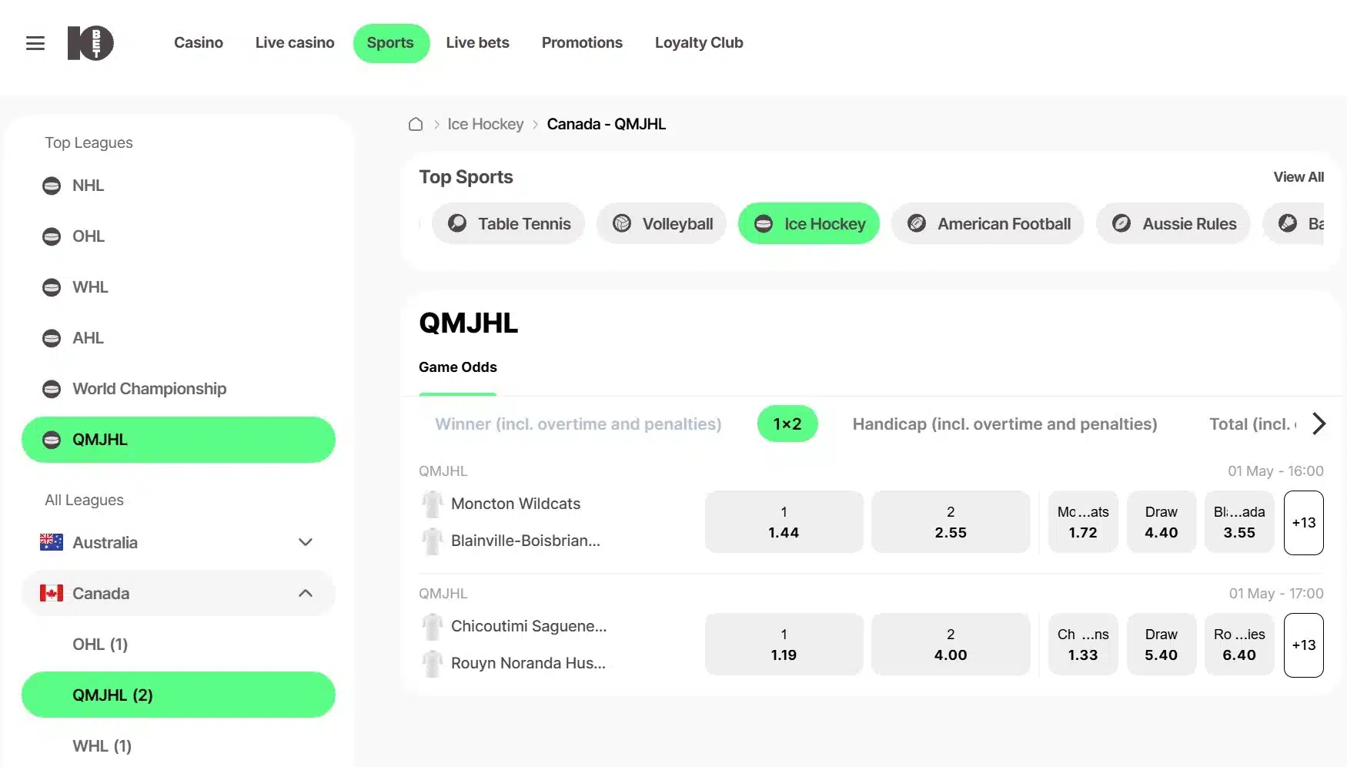This screenshot has height=767, width=1347.
Task: Click the Rouyn Noranda Huskies jersey icon
Action: pyautogui.click(x=433, y=663)
